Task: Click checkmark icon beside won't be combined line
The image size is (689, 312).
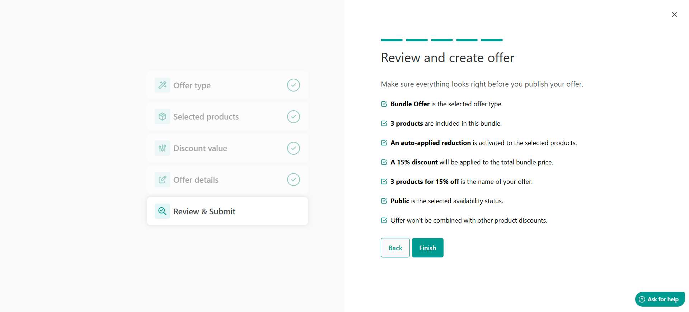Action: click(384, 220)
